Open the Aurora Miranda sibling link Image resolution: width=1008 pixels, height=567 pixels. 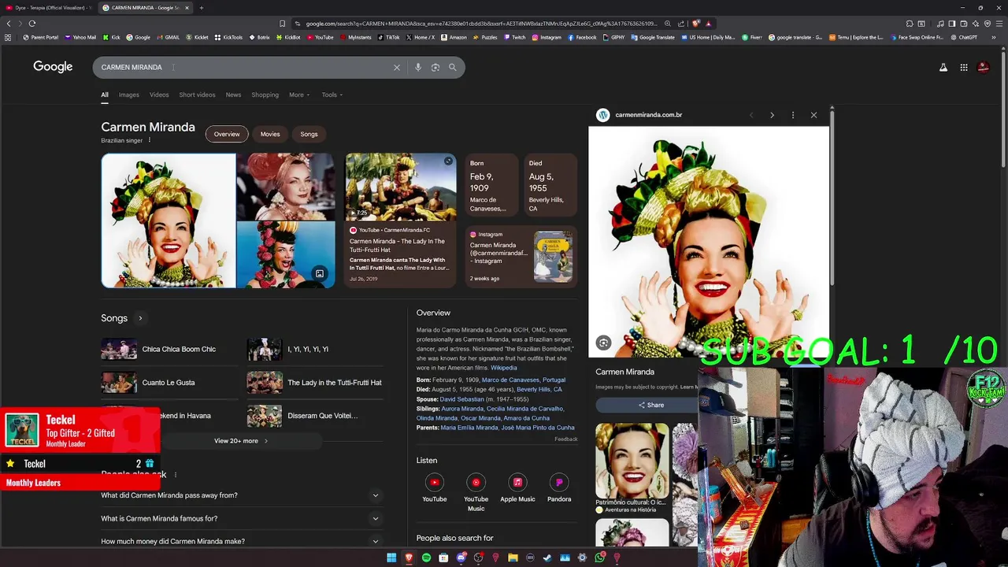click(x=462, y=409)
